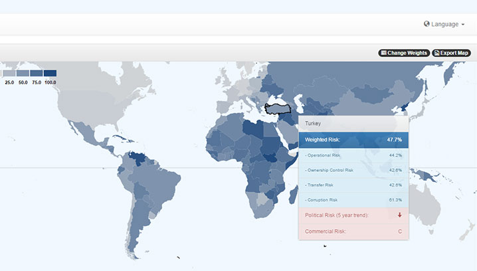477x271 pixels.
Task: Click the red political risk down arrow
Action: point(399,215)
